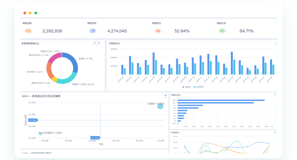Click the 地方性关键客户/大卖场 small bubble
297x160 pixels.
40,134
